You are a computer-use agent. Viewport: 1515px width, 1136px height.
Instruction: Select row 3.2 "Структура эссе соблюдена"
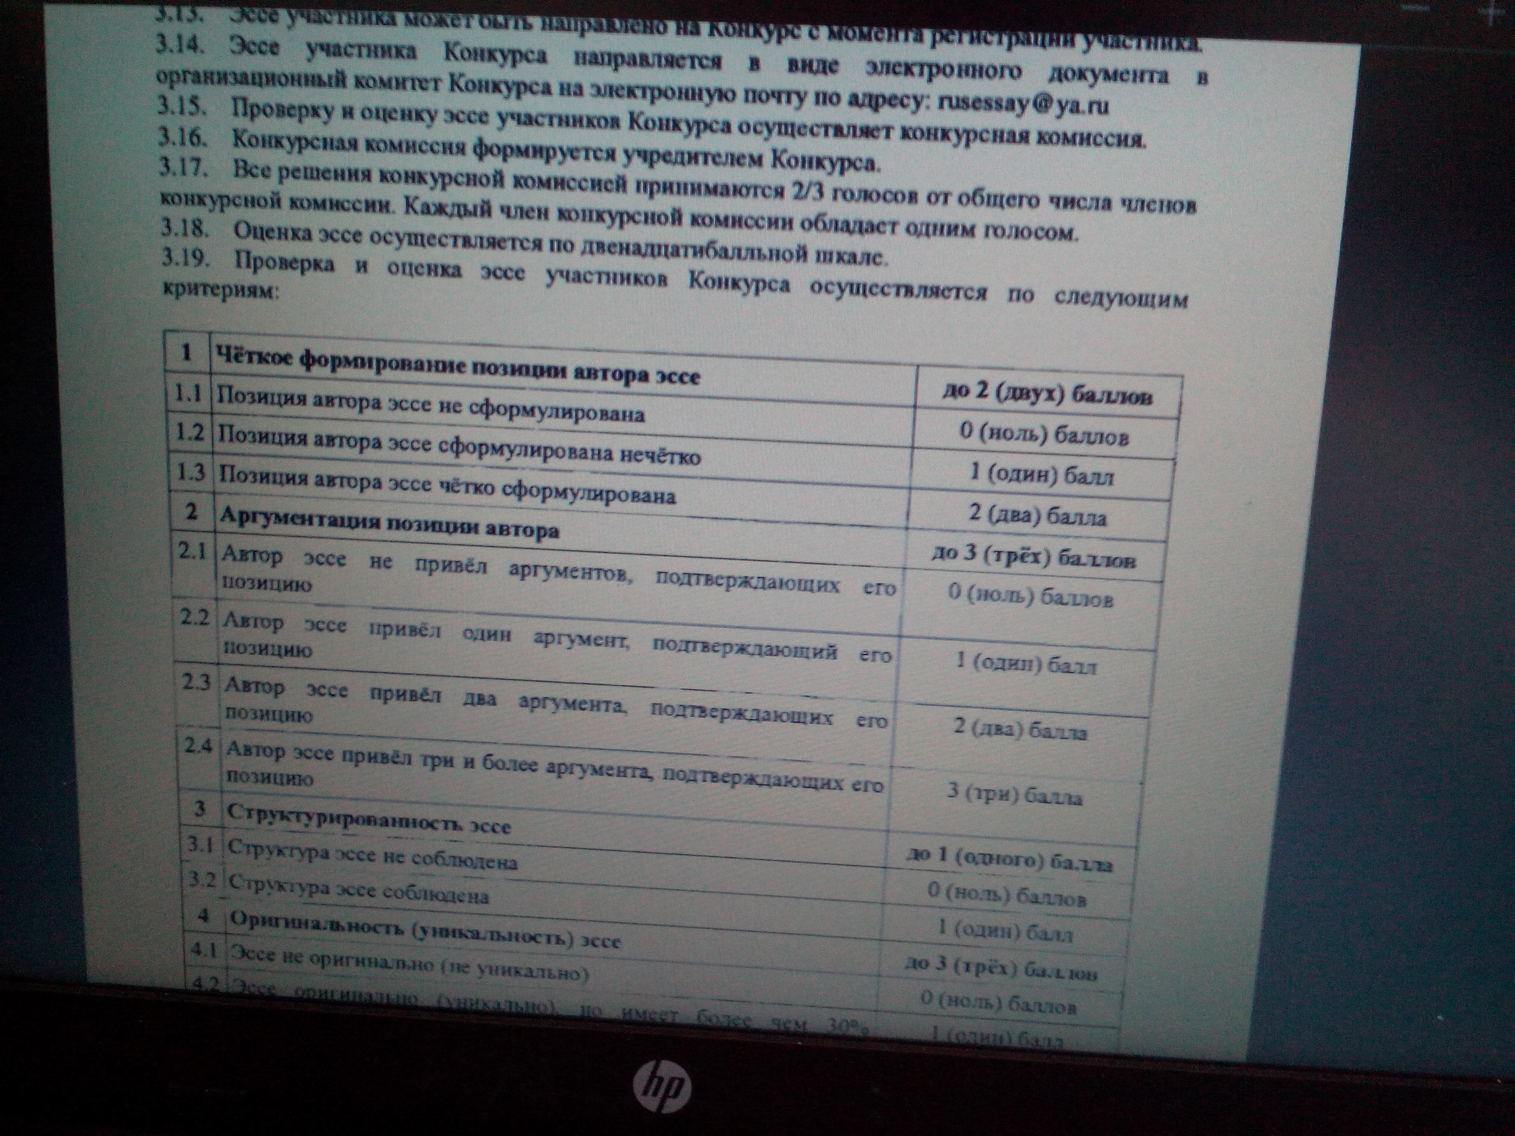click(359, 890)
